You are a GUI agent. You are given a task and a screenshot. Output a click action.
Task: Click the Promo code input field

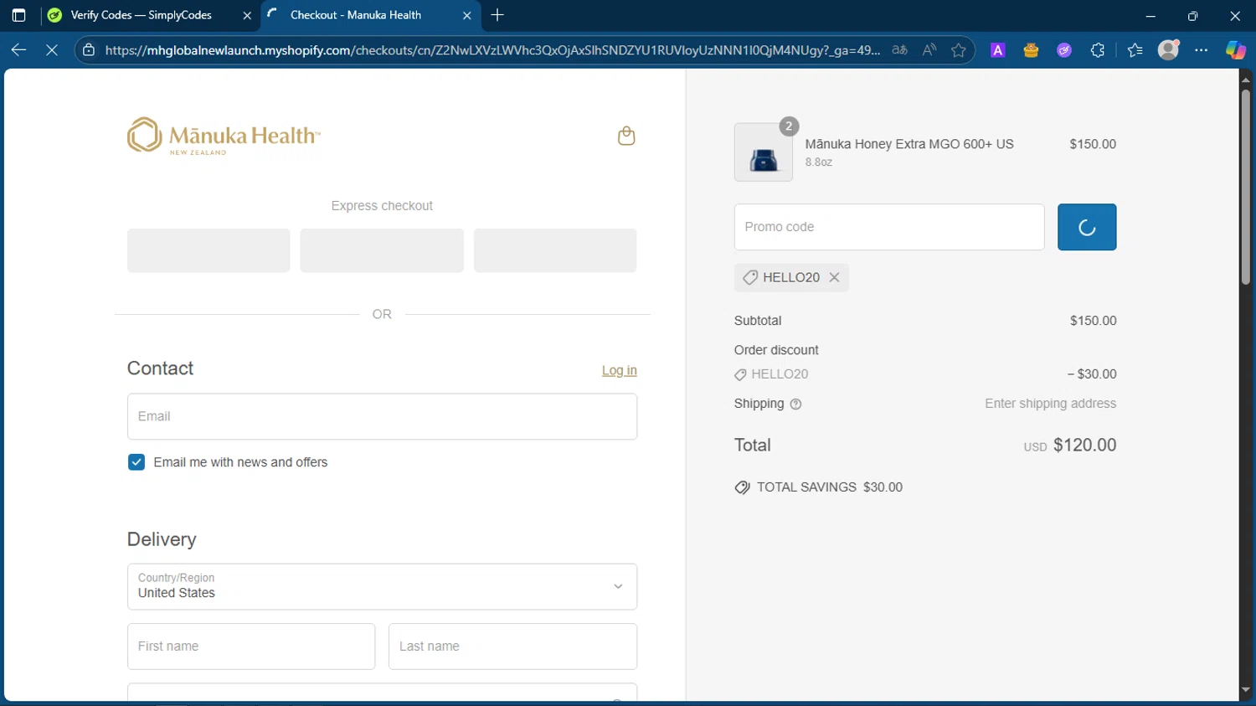click(x=889, y=227)
